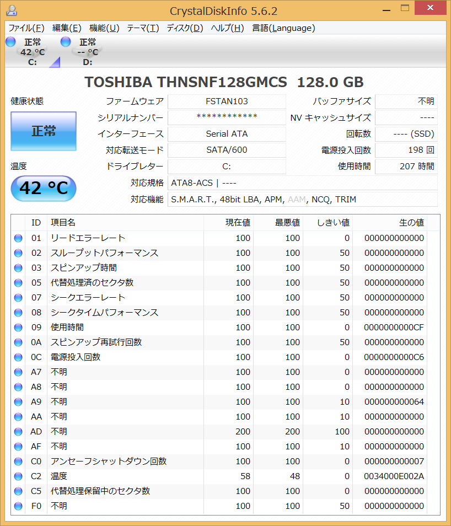Click the しきい値 column header
451x526 pixels.
tap(328, 223)
